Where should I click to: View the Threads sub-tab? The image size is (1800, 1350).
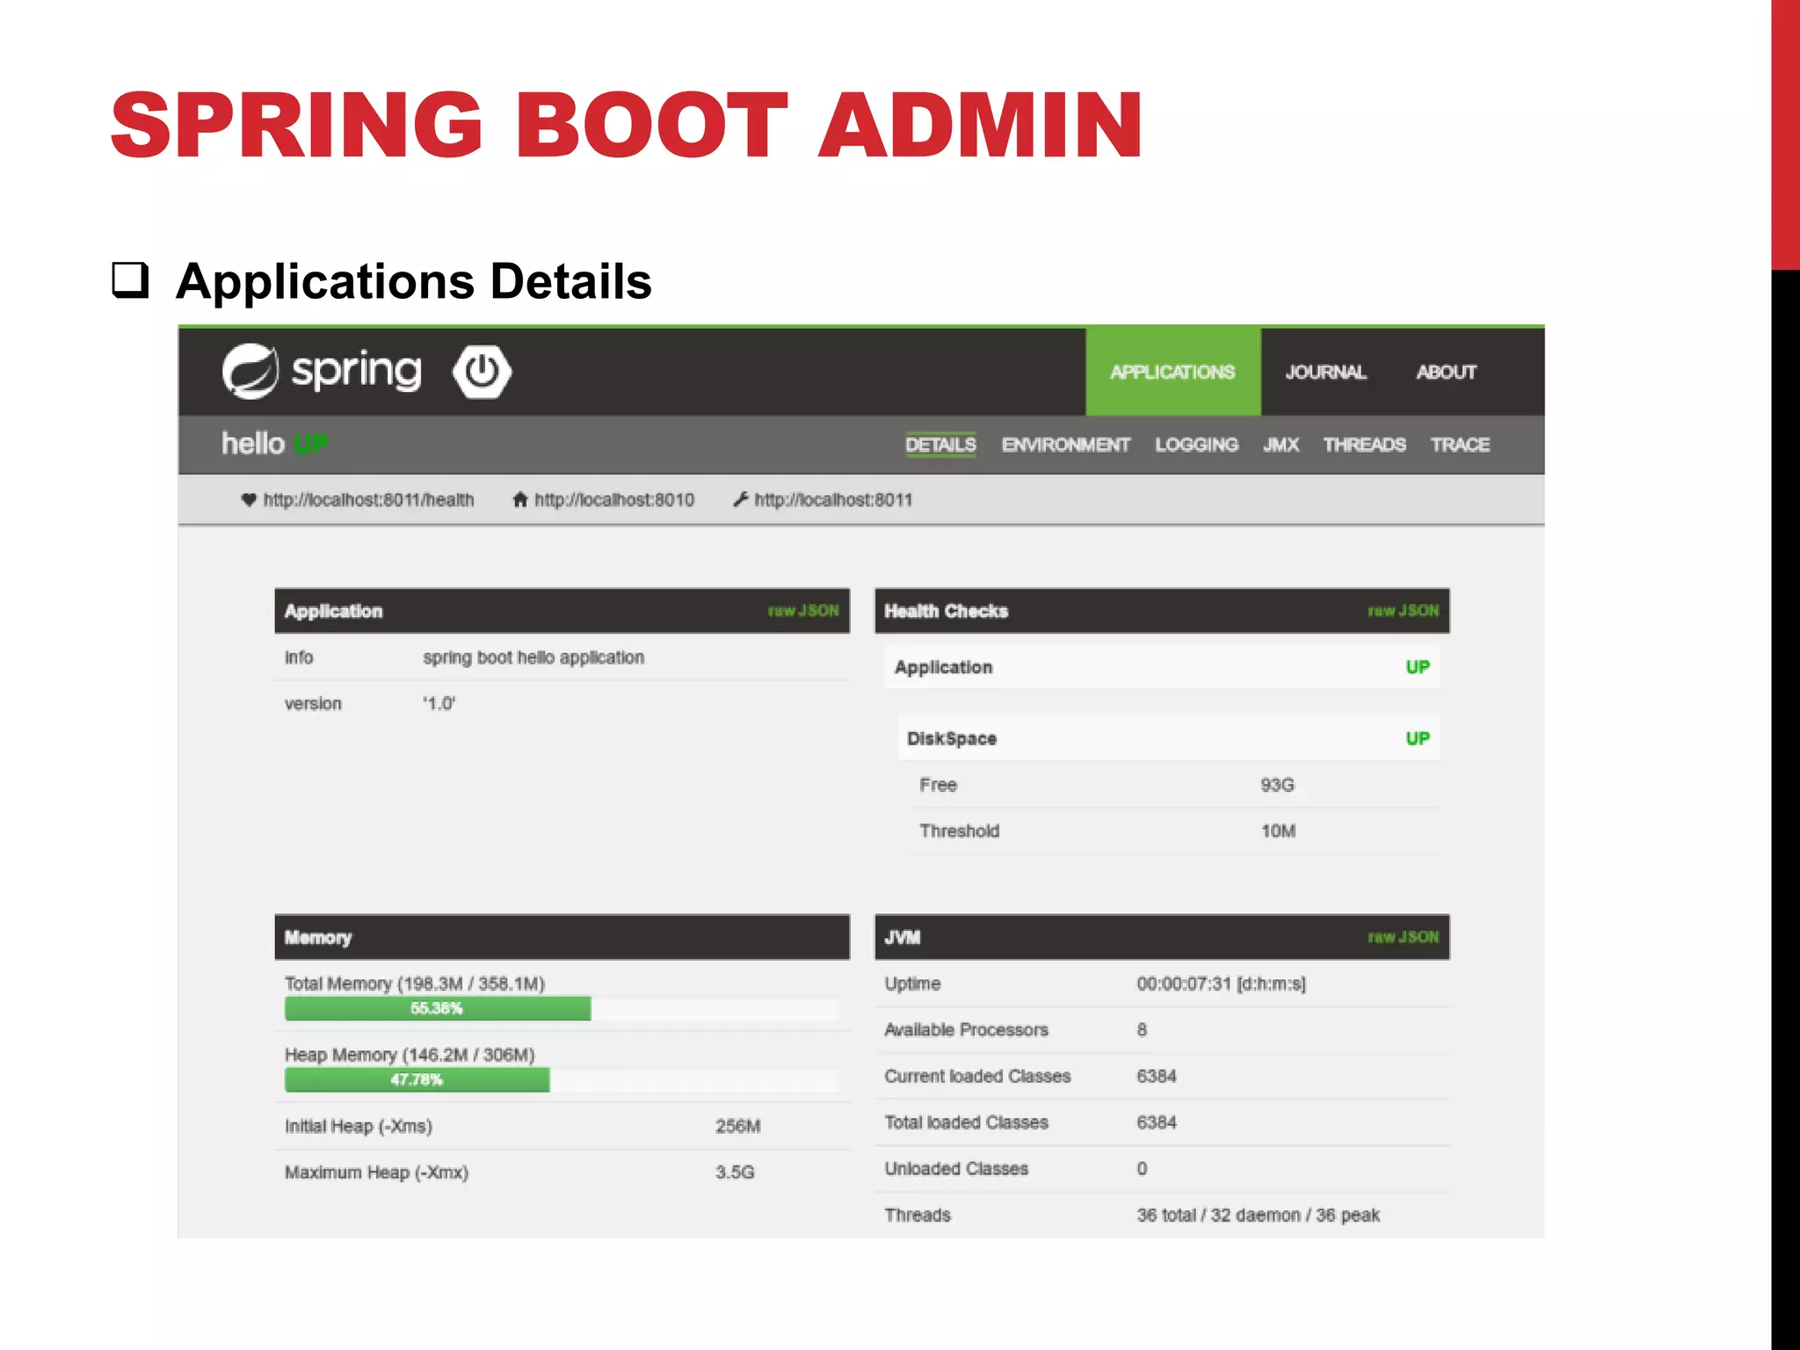click(x=1364, y=445)
